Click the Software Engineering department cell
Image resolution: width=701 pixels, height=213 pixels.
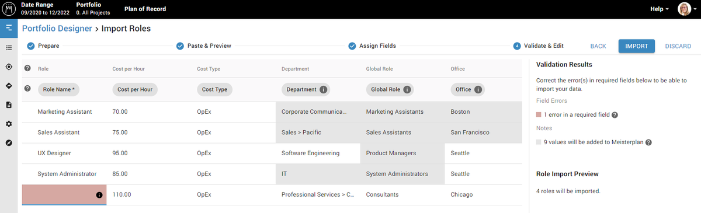[x=318, y=153]
